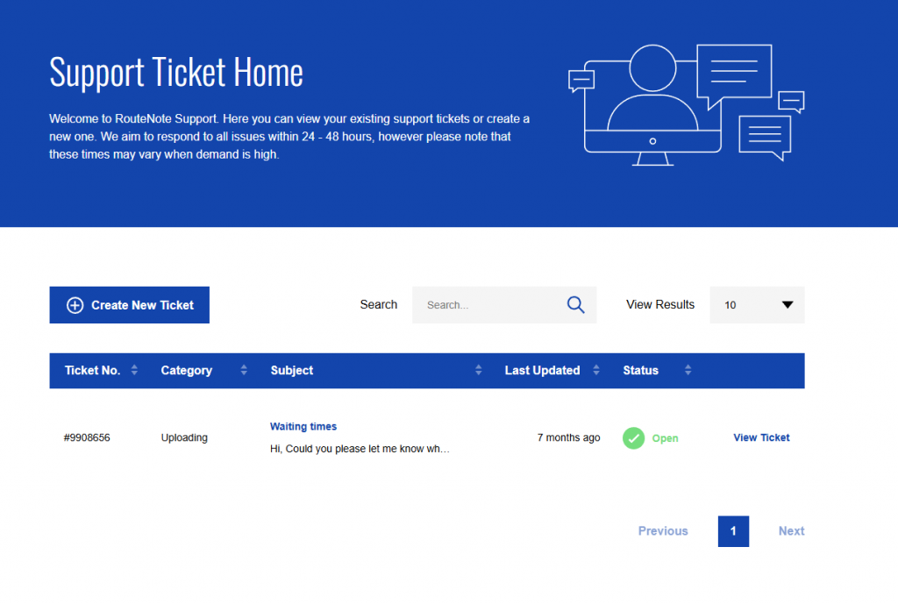898x604 pixels.
Task: Click the Last Updated column header
Action: click(x=542, y=371)
